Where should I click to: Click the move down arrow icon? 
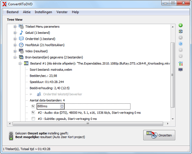(180, 56)
